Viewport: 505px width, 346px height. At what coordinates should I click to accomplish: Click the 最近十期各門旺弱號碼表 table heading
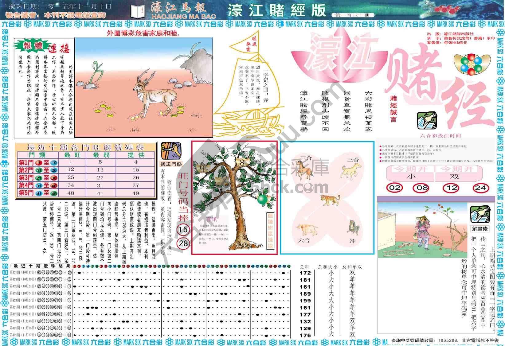tap(86, 147)
